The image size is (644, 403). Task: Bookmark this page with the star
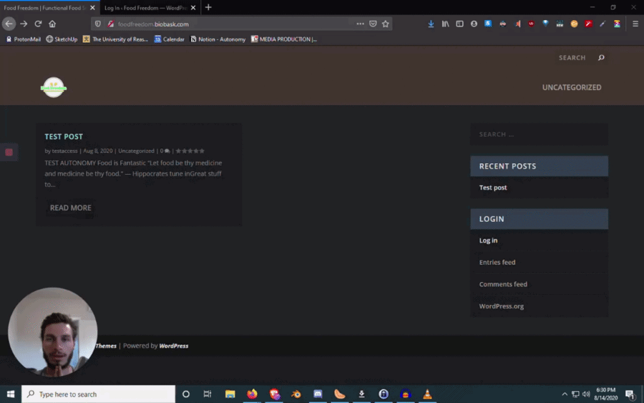point(386,24)
